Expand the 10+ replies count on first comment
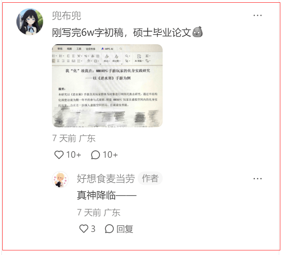Viewport: 283px width, 255px height. pyautogui.click(x=110, y=155)
